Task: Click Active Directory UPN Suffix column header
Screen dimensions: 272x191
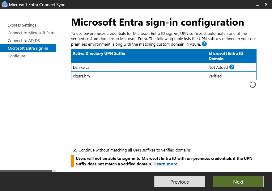Action: [x=99, y=54]
